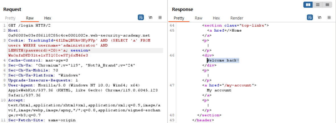The image size is (336, 123).
Task: Open Response panel hamburger options menu
Action: 329,18
